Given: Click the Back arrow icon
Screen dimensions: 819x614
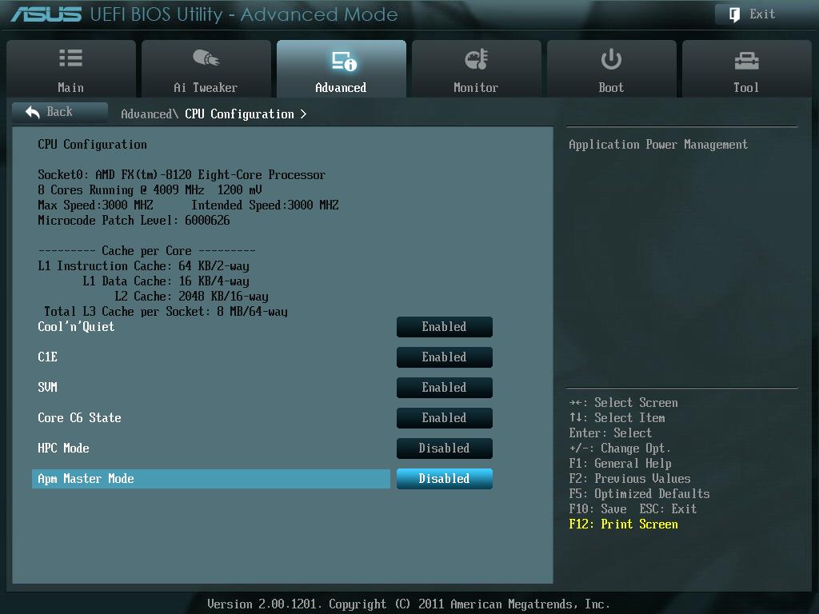Looking at the screenshot, I should coord(32,112).
